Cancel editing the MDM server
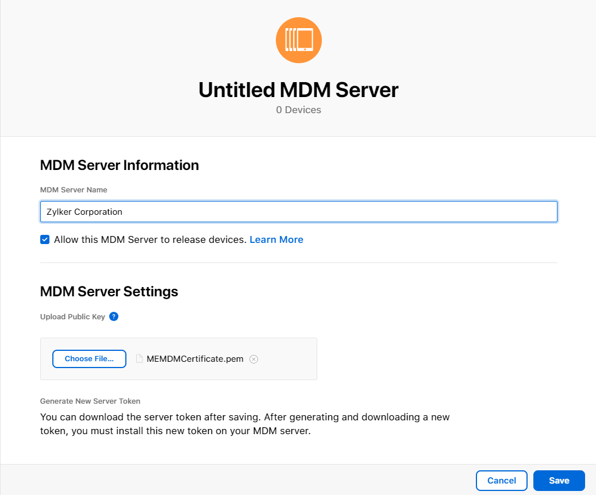This screenshot has width=596, height=495. pos(501,481)
